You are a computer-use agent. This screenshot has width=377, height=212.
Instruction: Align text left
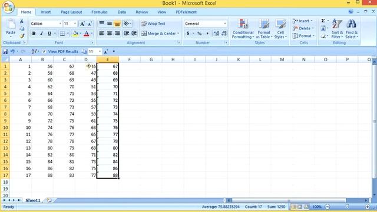(x=102, y=33)
